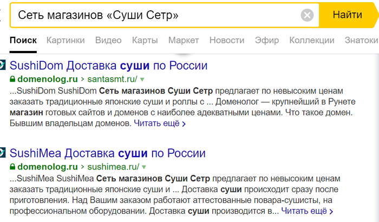Expand Читать ещё in SushiDom snippet
Image resolution: width=379 pixels, height=222 pixels.
click(x=160, y=124)
